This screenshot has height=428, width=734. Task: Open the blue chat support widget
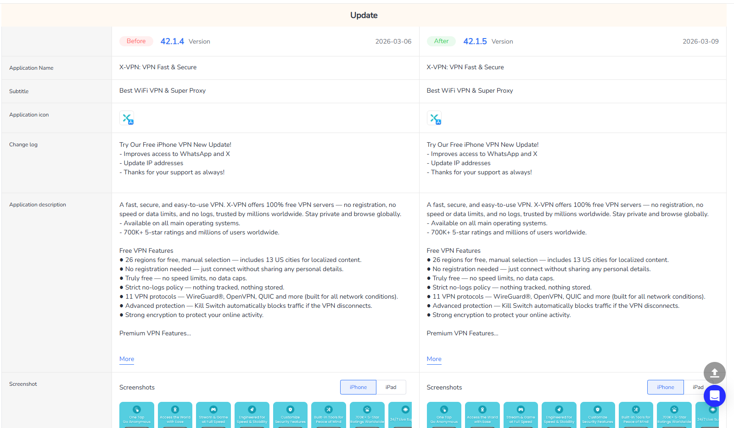pos(714,395)
